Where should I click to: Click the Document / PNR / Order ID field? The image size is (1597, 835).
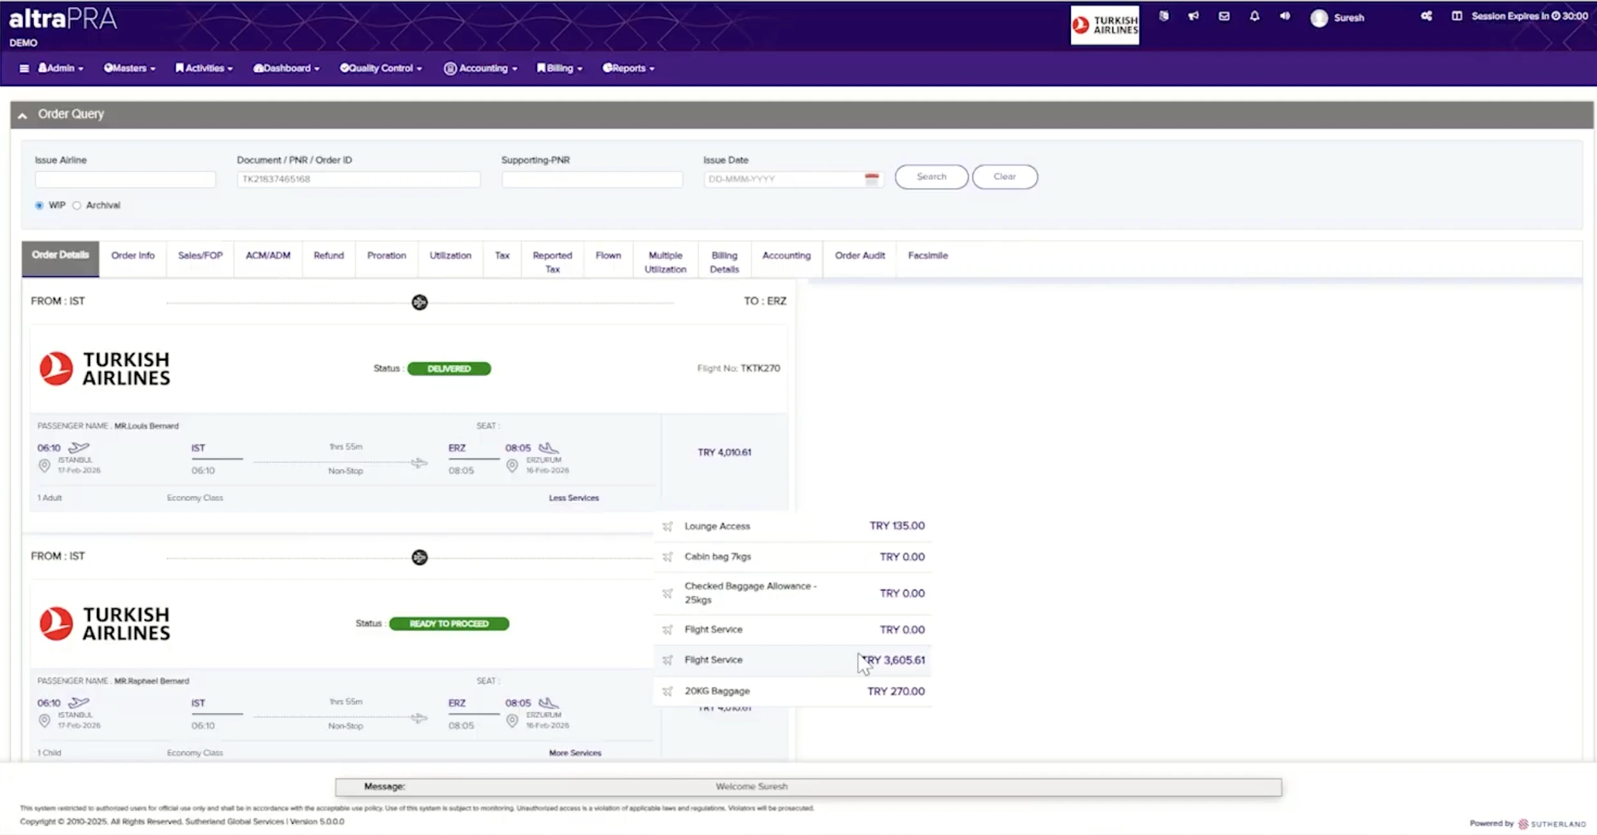[358, 179]
